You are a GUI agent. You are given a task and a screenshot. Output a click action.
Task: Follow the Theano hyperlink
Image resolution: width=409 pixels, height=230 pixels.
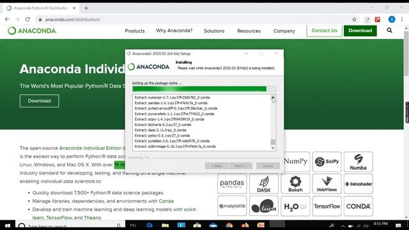[x=92, y=217]
